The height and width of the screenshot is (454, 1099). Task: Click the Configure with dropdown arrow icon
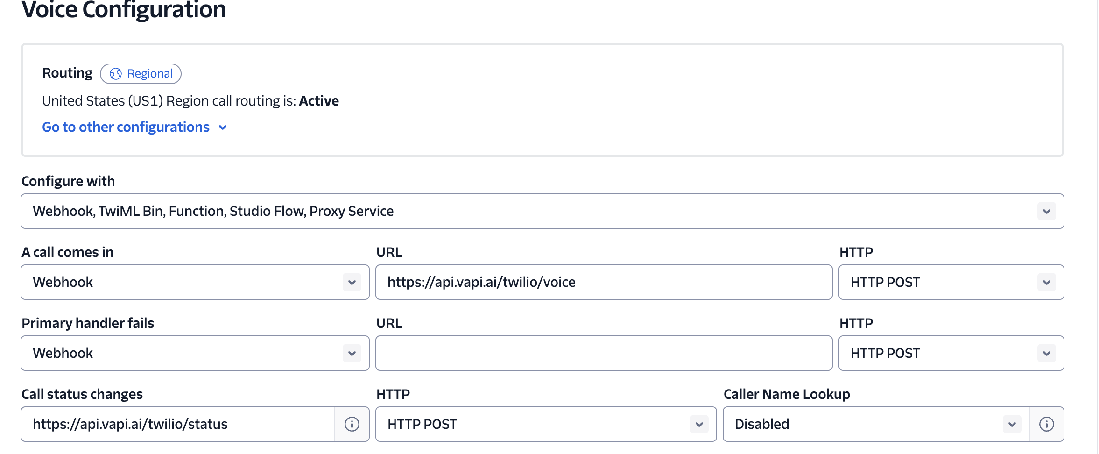(x=1046, y=211)
